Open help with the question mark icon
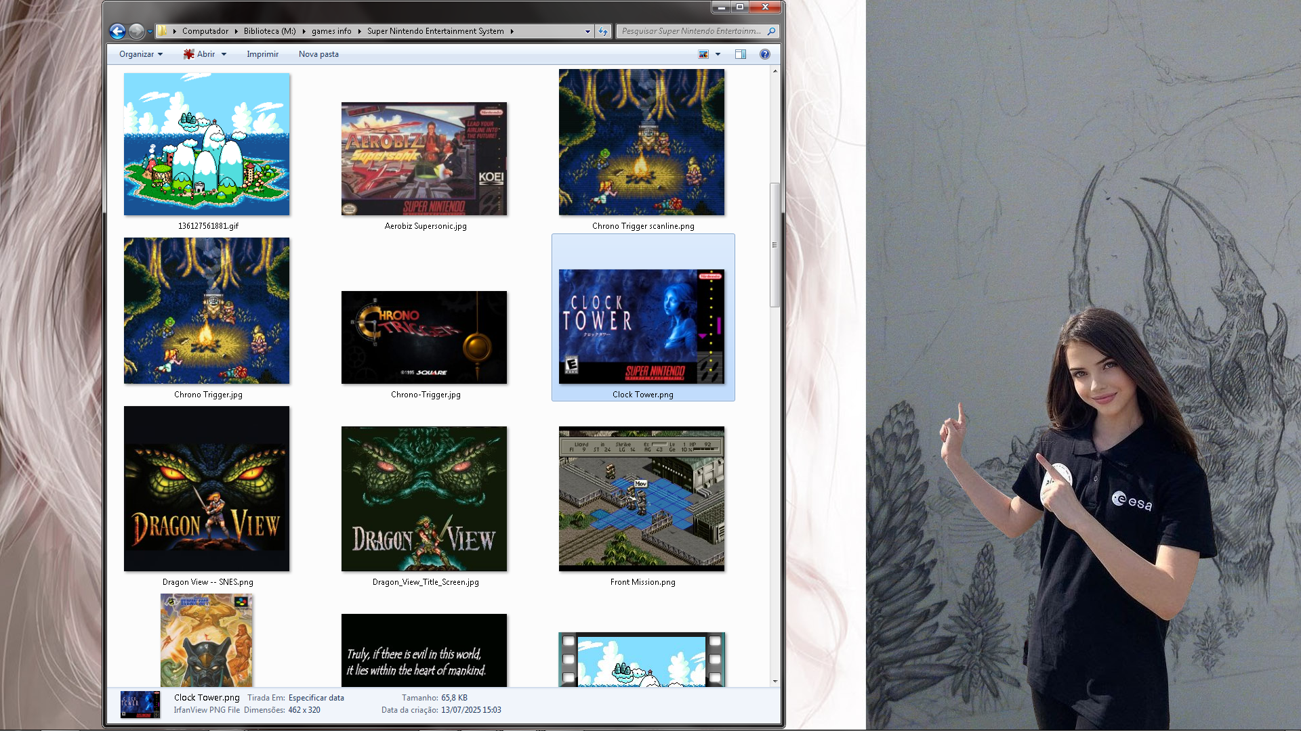 tap(765, 54)
